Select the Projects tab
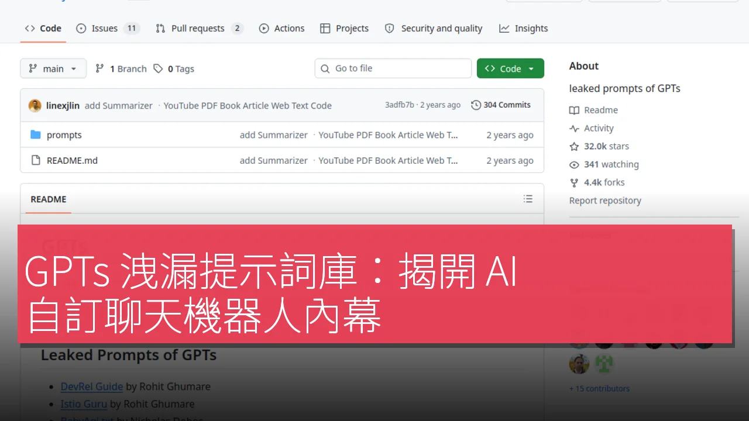Screen dimensions: 749x421 pos(344,28)
